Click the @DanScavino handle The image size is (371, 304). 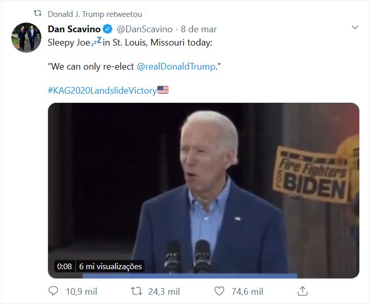click(x=145, y=29)
